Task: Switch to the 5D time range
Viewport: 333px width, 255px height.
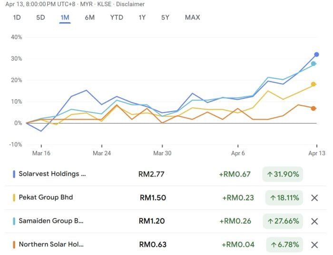Action: [x=40, y=18]
